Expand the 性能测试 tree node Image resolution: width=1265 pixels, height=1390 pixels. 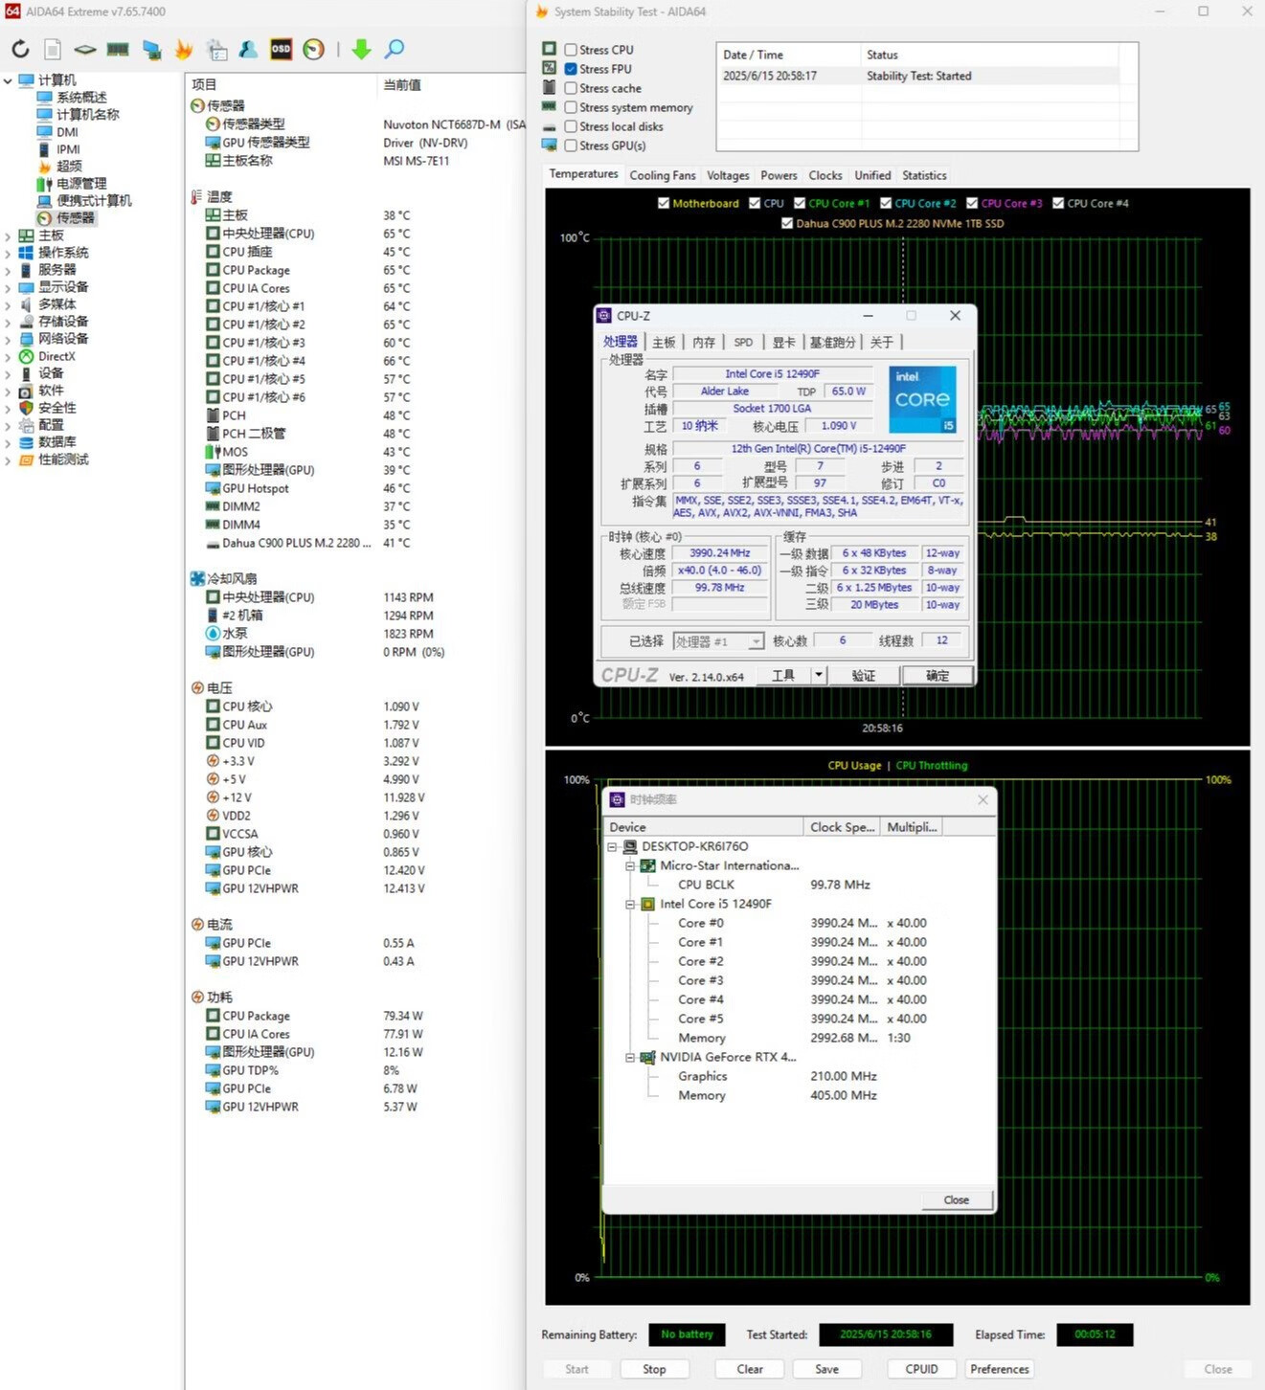[8, 460]
